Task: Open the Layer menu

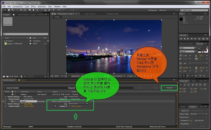Action: coord(27,7)
